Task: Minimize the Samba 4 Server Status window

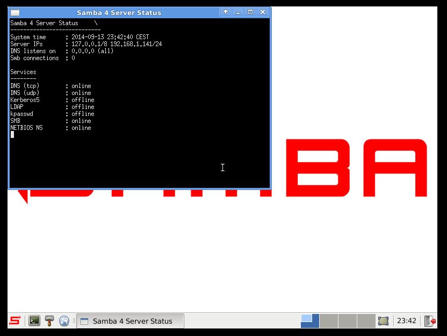Action: [238, 12]
